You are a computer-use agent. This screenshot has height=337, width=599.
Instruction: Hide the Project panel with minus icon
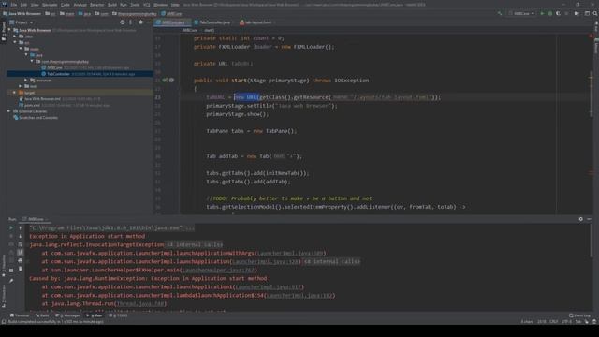coord(149,22)
